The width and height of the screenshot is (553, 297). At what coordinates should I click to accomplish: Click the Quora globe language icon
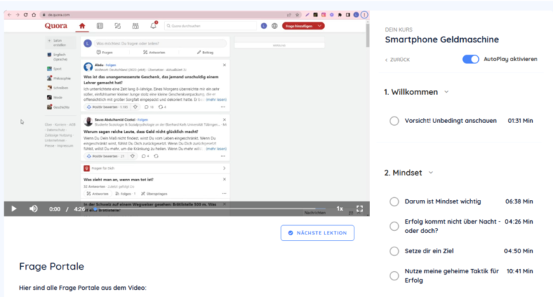(x=274, y=26)
